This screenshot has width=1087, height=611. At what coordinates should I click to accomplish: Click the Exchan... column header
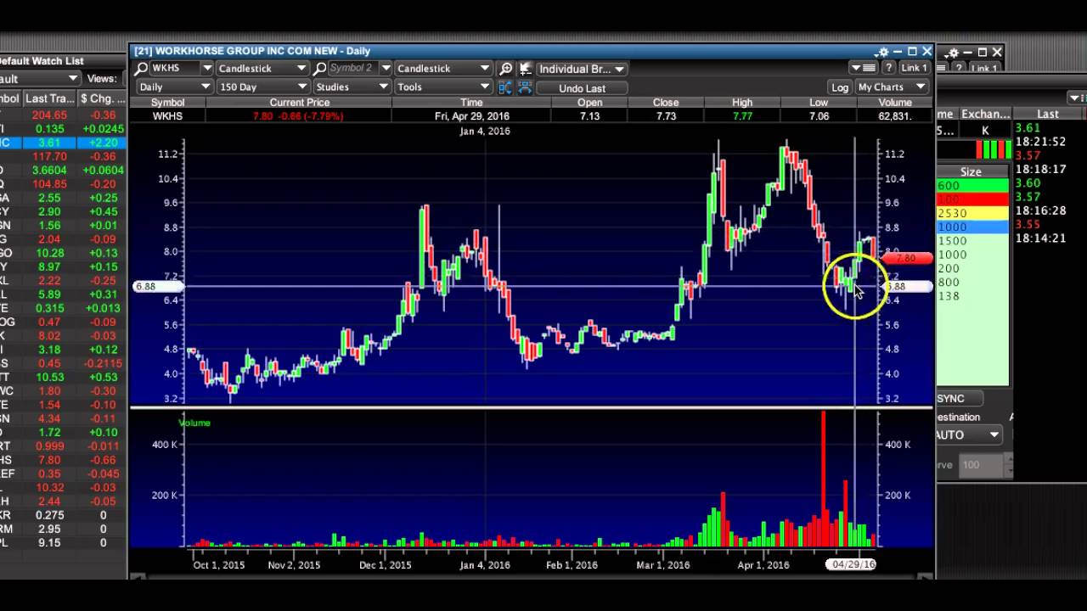tap(985, 114)
